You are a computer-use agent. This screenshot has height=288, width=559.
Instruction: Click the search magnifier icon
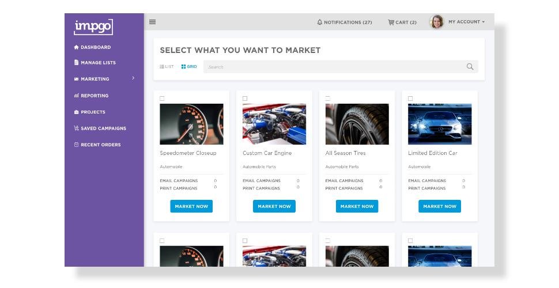[470, 67]
